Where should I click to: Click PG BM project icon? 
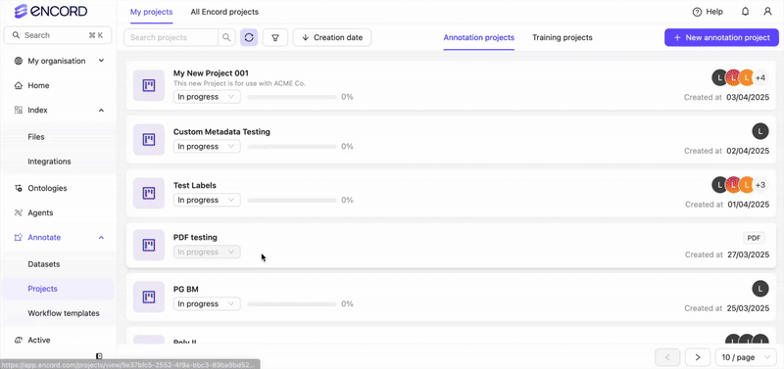tap(149, 298)
